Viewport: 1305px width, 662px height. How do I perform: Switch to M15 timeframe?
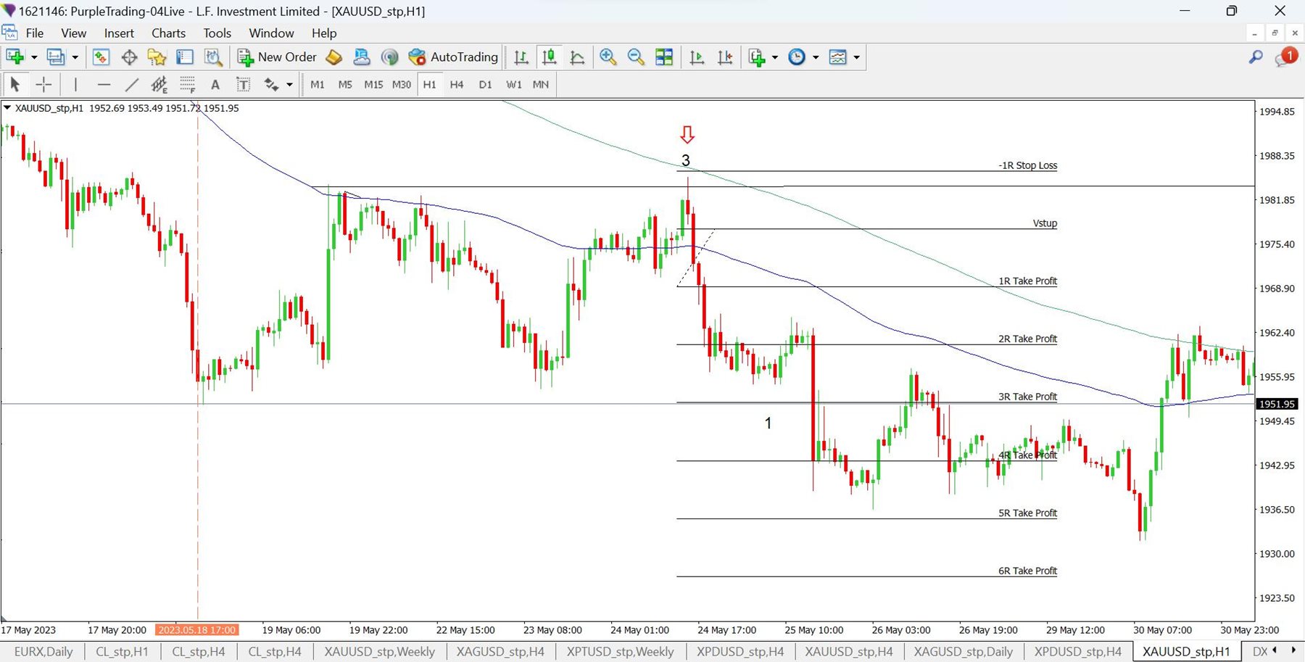coord(373,85)
